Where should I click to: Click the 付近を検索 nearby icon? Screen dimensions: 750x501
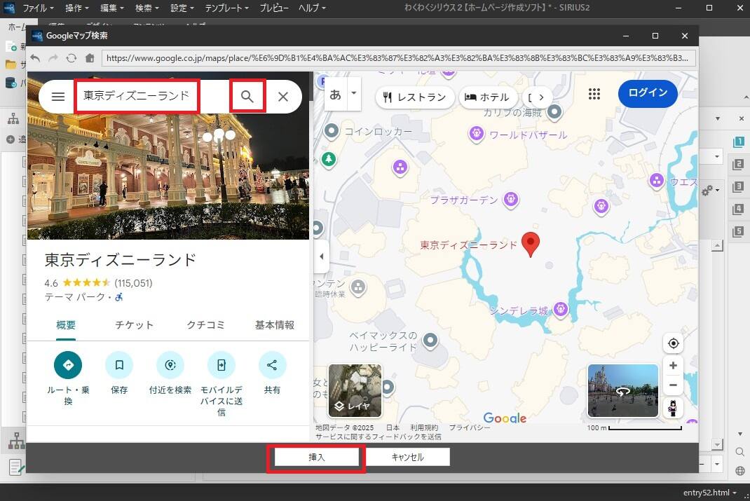click(170, 365)
